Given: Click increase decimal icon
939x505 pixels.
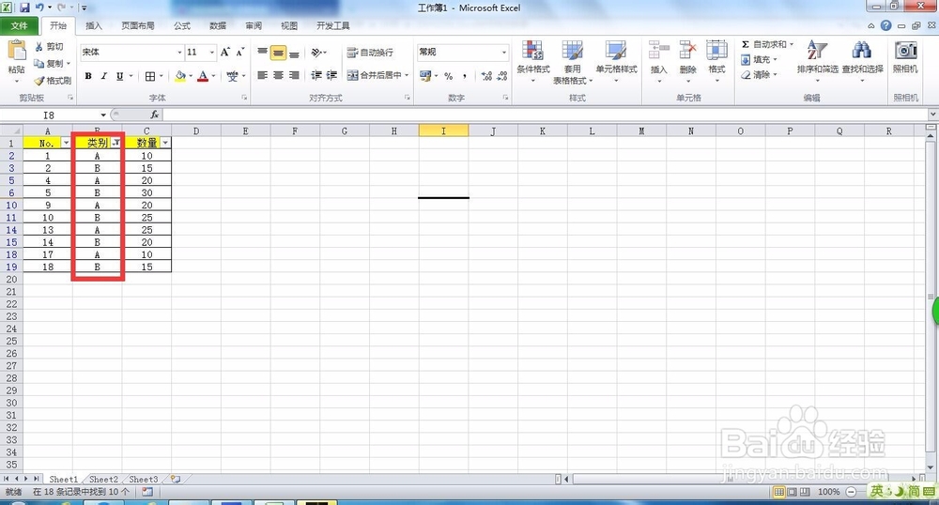Looking at the screenshot, I should (486, 76).
